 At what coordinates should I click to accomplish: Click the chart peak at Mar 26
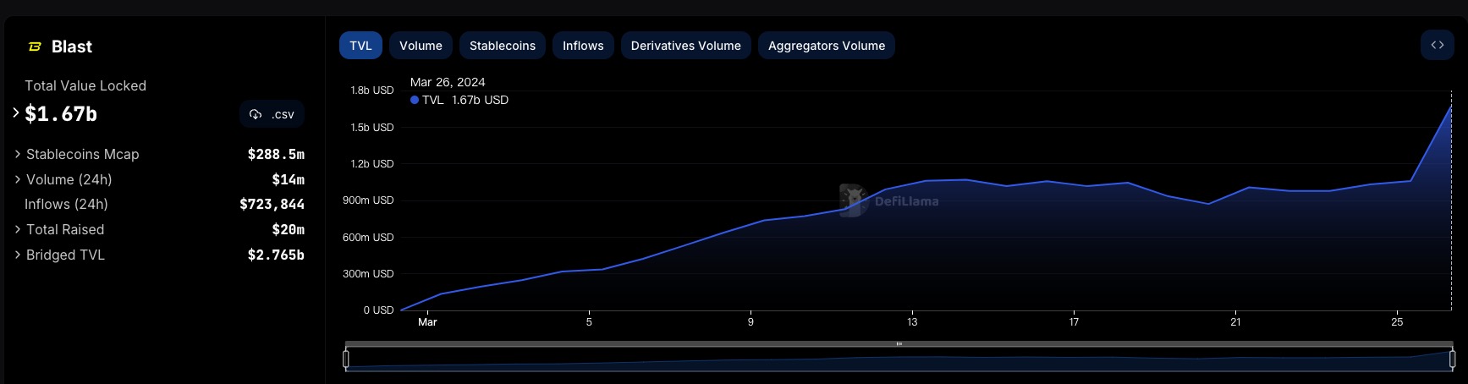(x=1451, y=107)
